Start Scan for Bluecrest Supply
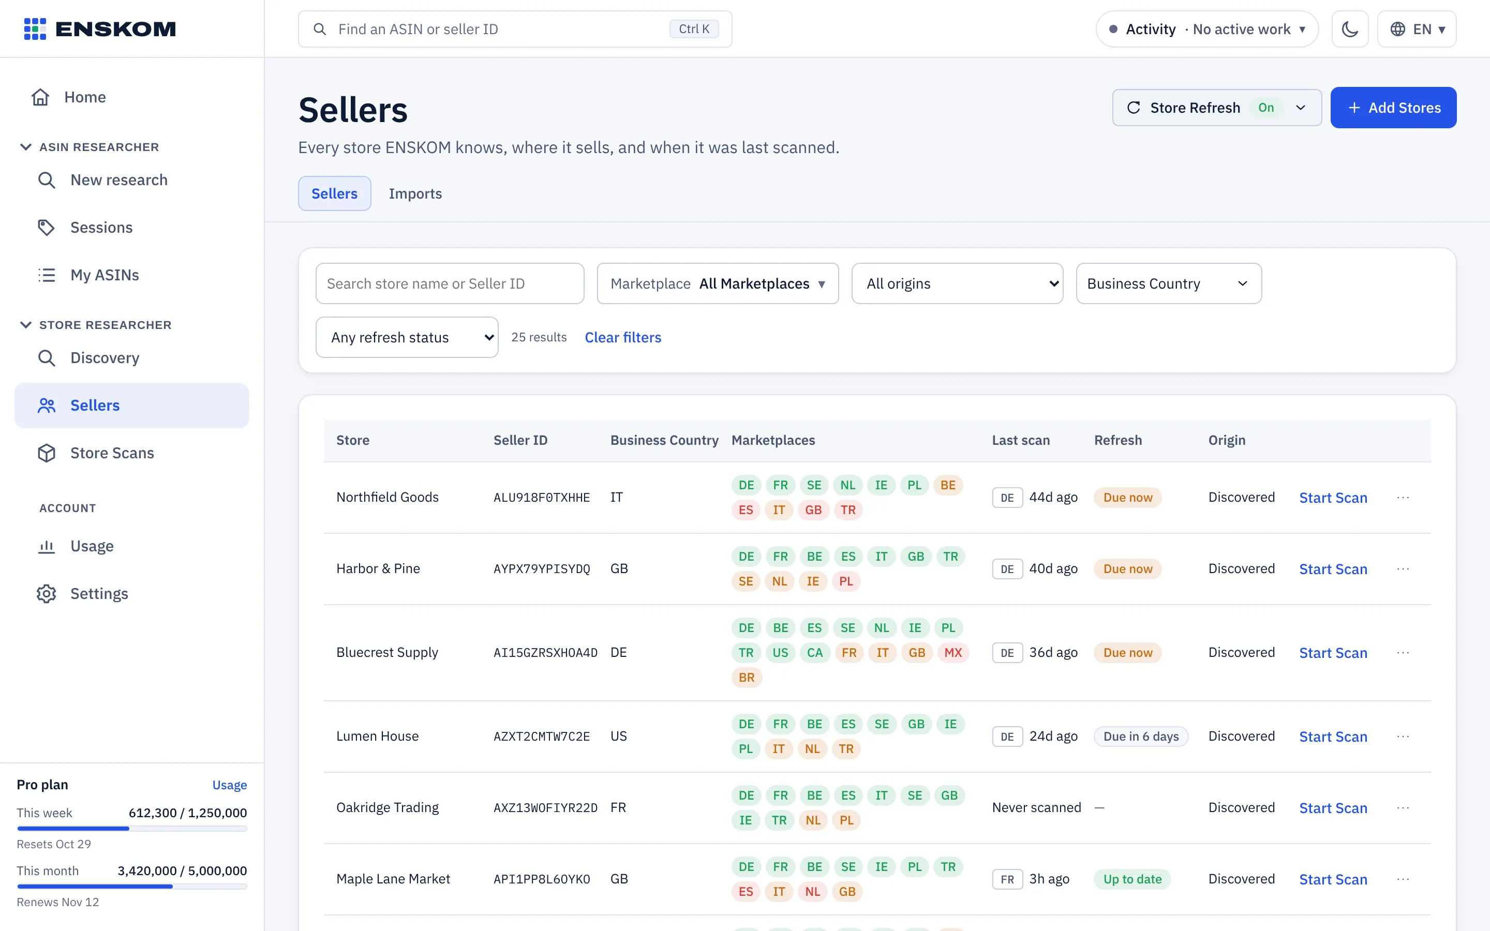 pos(1333,653)
